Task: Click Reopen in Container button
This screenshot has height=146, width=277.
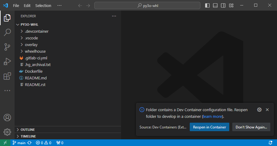Action: coord(209,127)
